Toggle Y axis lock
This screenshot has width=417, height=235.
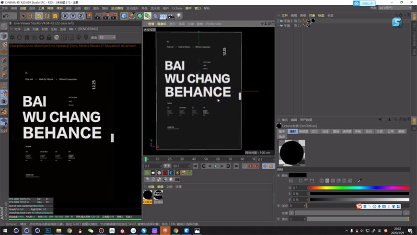(x=73, y=16)
